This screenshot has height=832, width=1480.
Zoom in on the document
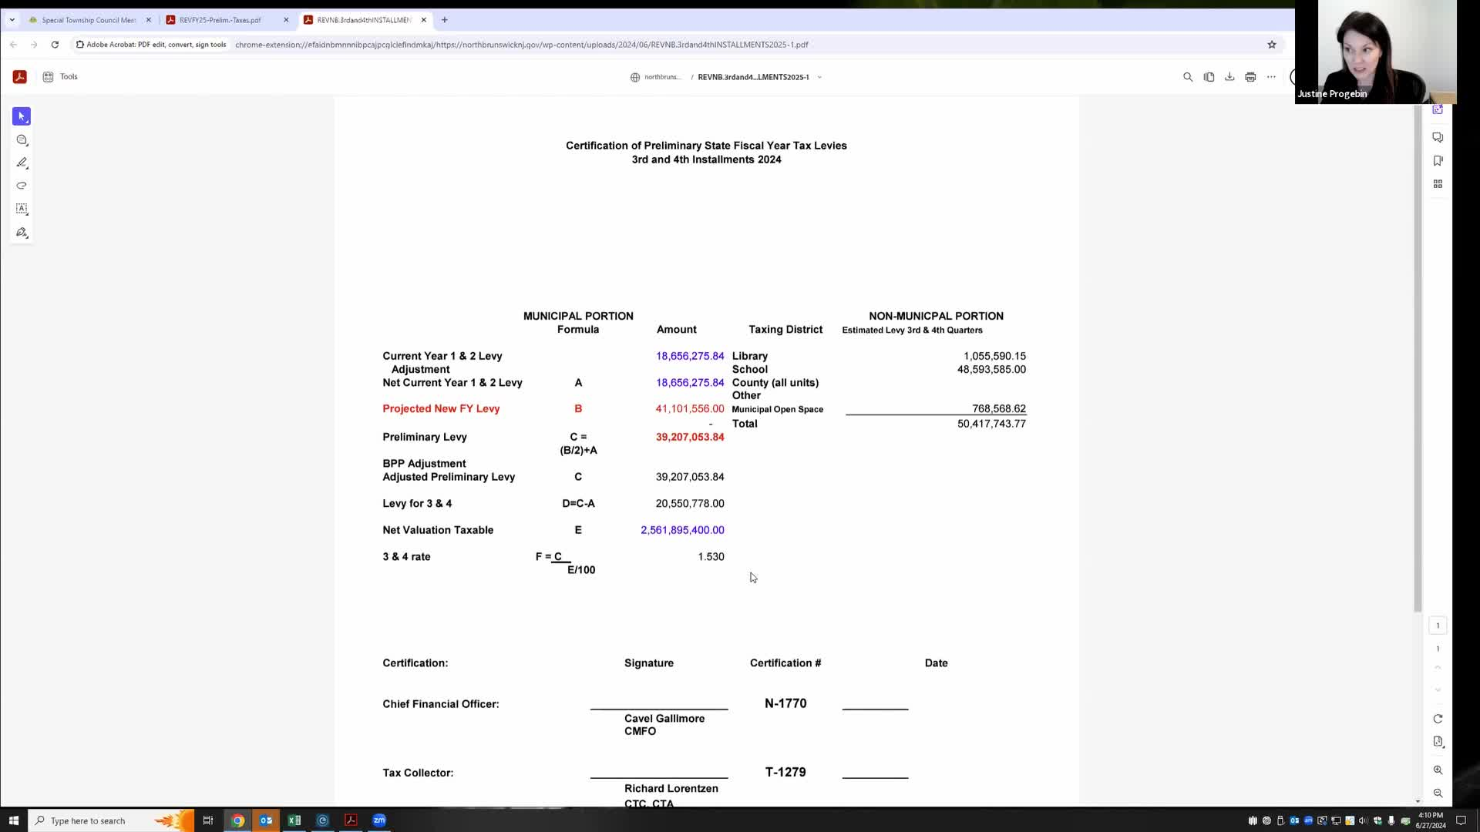coord(1438,770)
